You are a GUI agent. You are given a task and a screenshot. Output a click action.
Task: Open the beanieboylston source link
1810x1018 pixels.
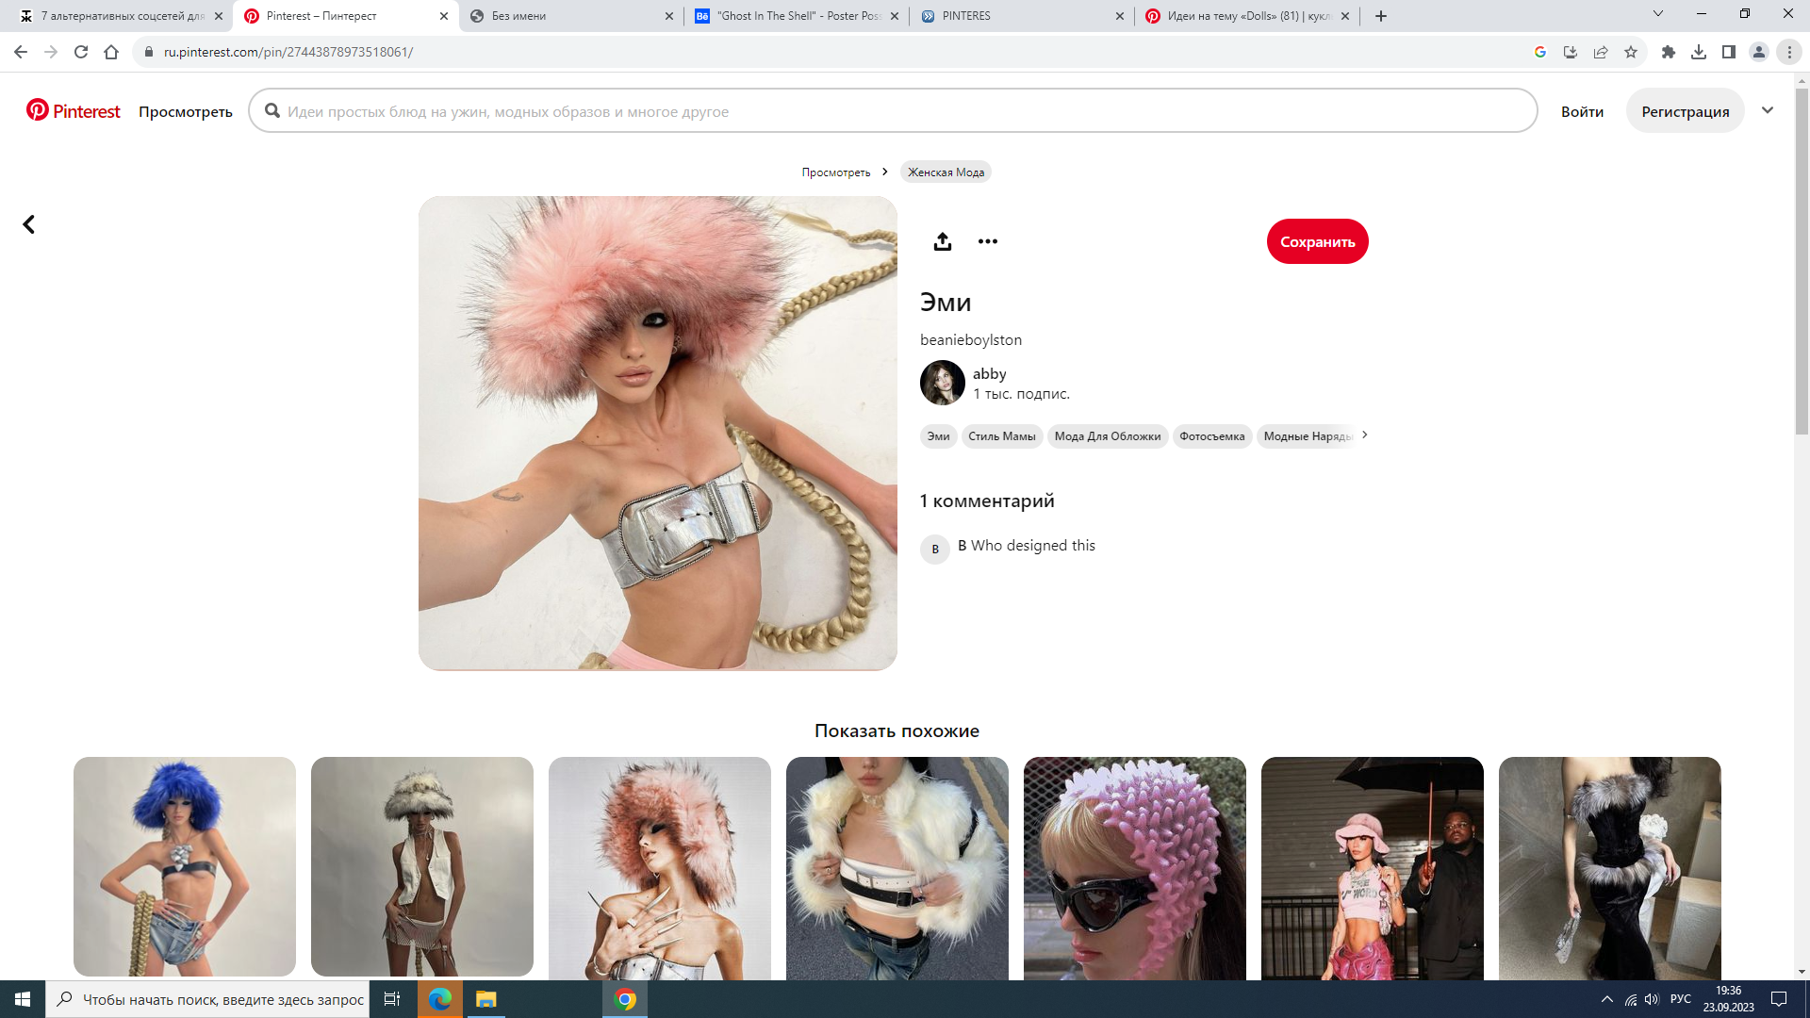pyautogui.click(x=970, y=339)
